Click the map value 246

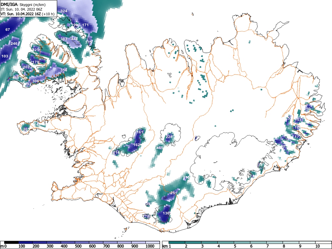click(14, 43)
